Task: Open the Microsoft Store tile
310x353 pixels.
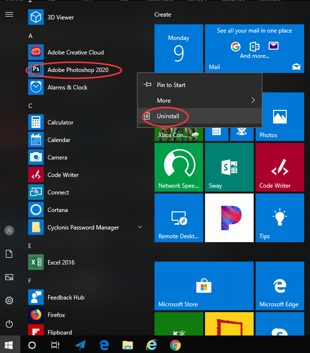Action: pos(204,286)
